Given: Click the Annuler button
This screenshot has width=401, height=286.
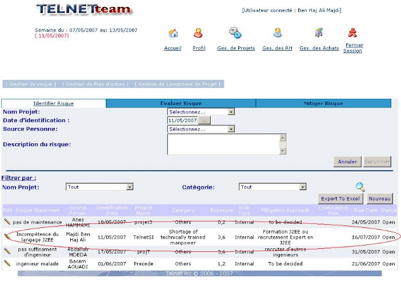Looking at the screenshot, I should tap(347, 162).
